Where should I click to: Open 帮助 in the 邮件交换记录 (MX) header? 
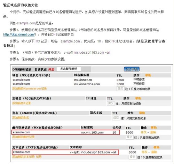point(154,128)
